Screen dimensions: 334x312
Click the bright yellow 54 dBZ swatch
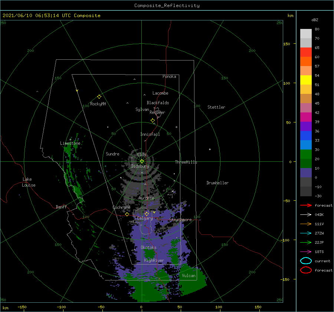click(x=306, y=80)
